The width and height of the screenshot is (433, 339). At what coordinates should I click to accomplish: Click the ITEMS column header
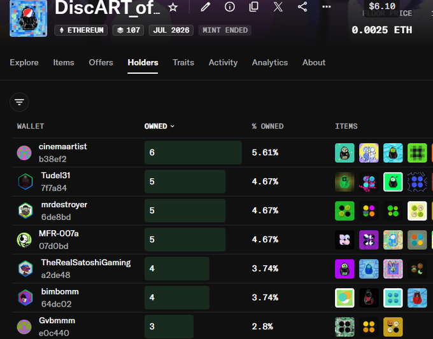click(346, 127)
